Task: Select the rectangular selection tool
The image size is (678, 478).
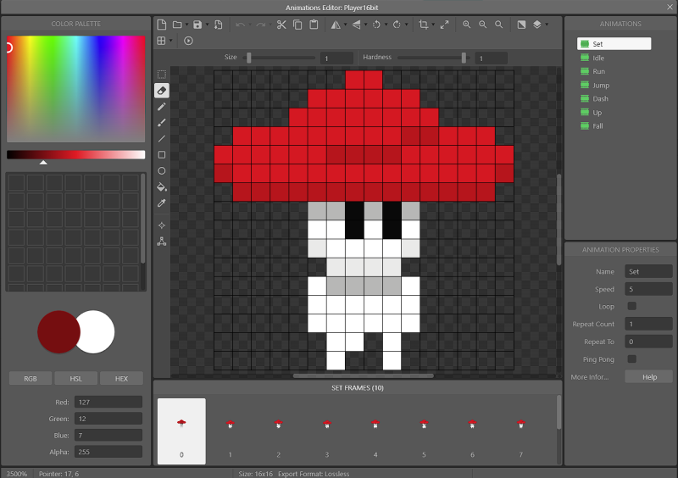Action: pyautogui.click(x=162, y=75)
